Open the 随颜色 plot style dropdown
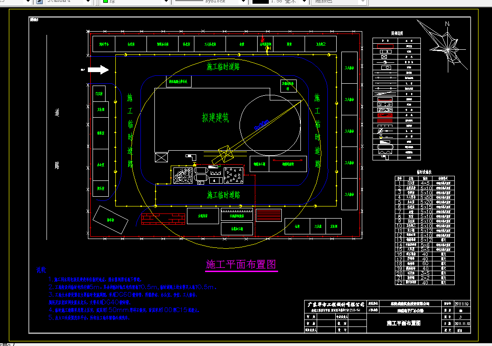 coord(364,2)
